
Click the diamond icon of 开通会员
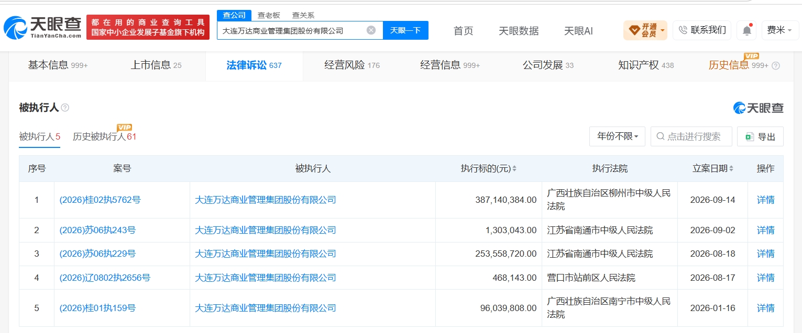pyautogui.click(x=633, y=30)
